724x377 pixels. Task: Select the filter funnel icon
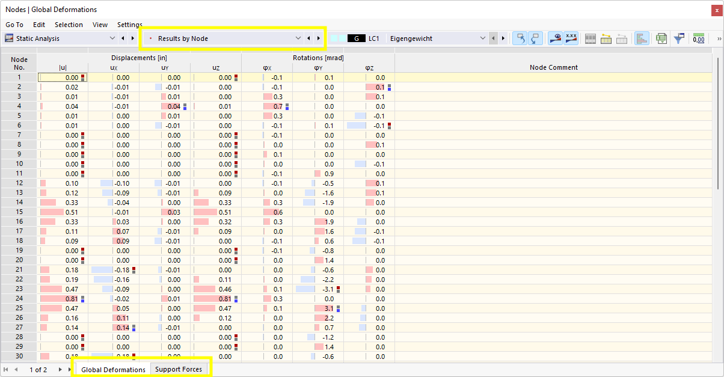(x=680, y=38)
